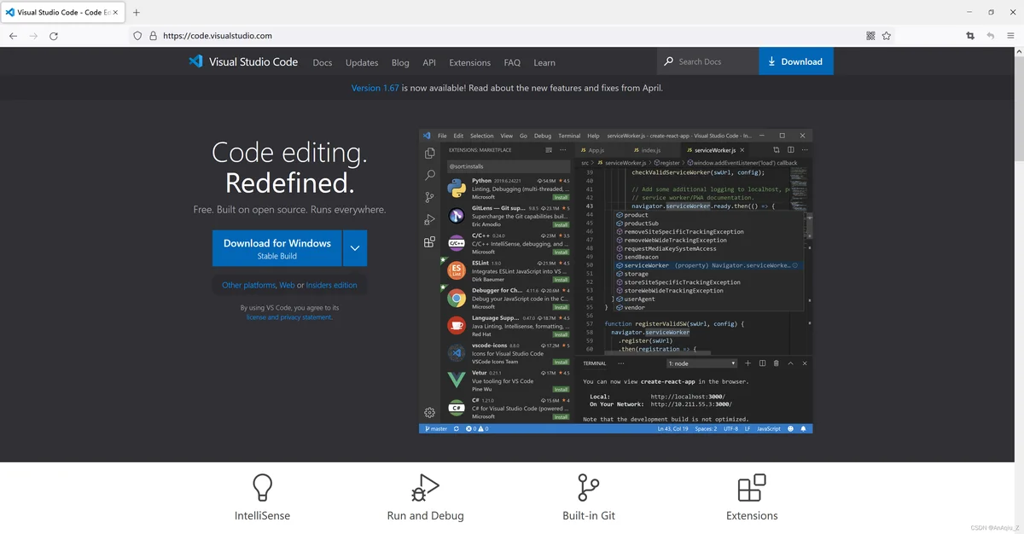Go back with the browser back arrow

tap(13, 36)
